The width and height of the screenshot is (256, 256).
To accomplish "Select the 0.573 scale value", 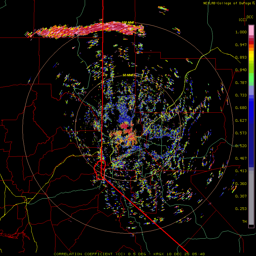I will (x=241, y=133).
